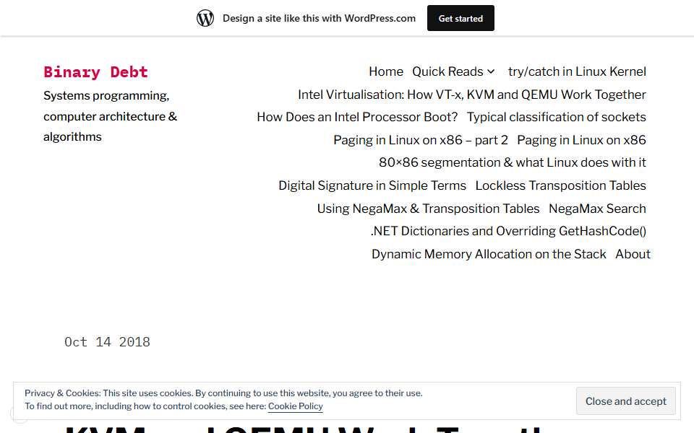Open the Cookie Policy link
This screenshot has height=433, width=694.
295,406
